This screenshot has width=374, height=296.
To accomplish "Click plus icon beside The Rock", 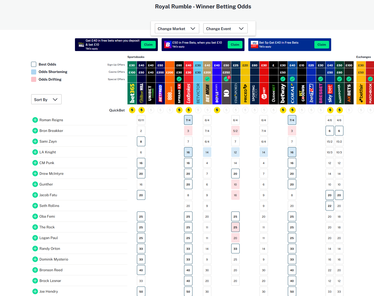I will [35, 227].
